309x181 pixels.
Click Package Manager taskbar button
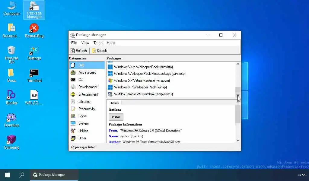54,175
